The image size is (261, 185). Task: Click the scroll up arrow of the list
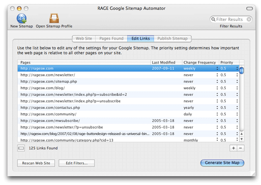(x=242, y=134)
